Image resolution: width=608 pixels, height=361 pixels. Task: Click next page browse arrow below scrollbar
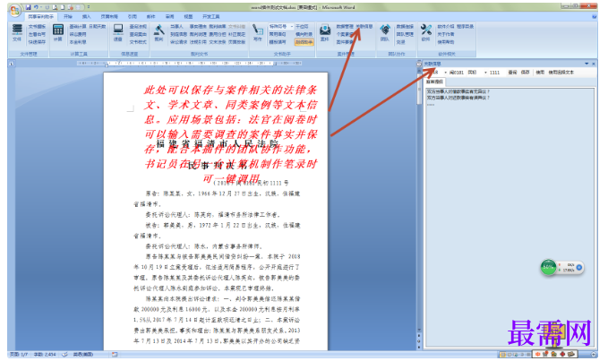pos(419,348)
